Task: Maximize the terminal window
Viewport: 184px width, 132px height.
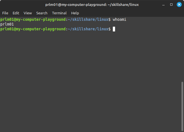Action: [171, 4]
